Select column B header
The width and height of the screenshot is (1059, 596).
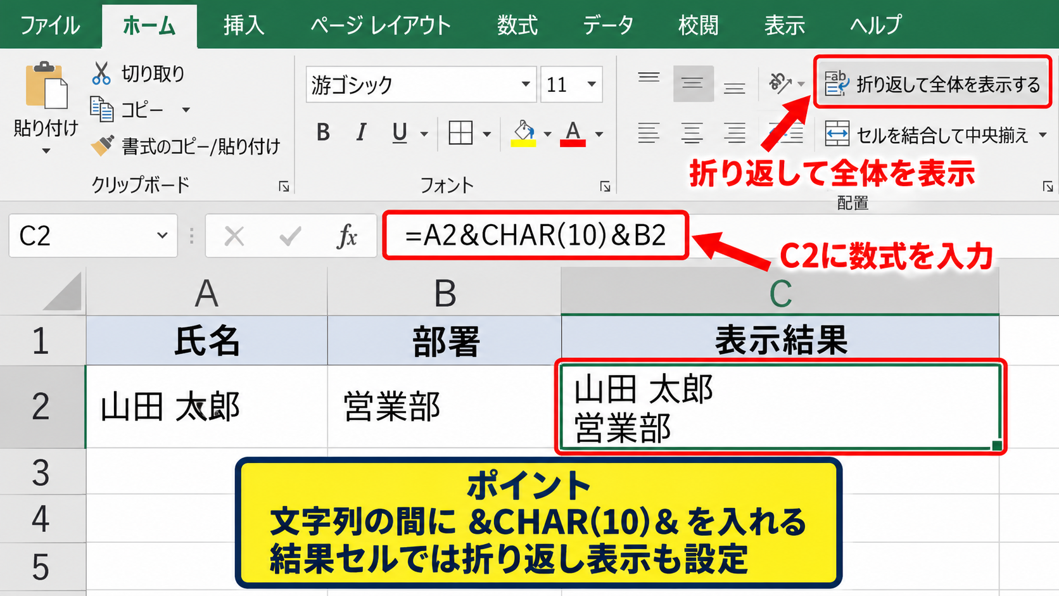coord(445,293)
